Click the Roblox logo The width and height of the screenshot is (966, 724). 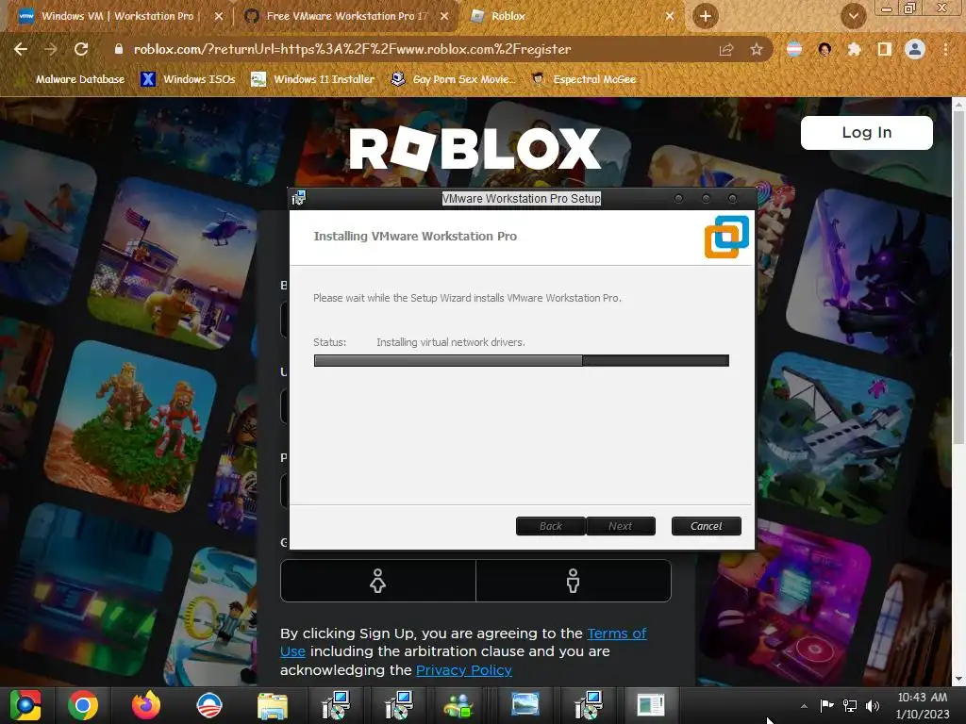[475, 148]
